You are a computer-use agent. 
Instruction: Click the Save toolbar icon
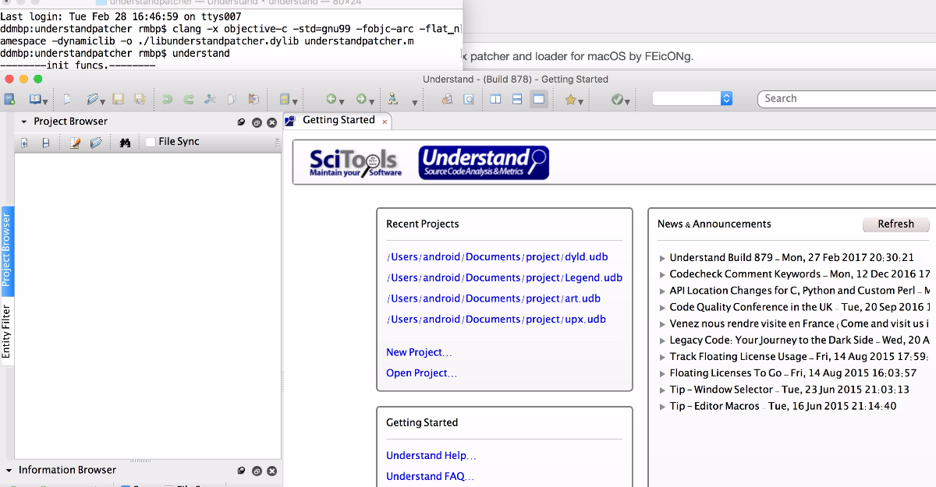119,99
